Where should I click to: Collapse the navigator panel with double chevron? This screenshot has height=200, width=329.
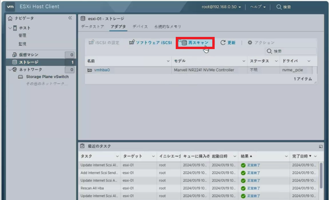(70, 18)
